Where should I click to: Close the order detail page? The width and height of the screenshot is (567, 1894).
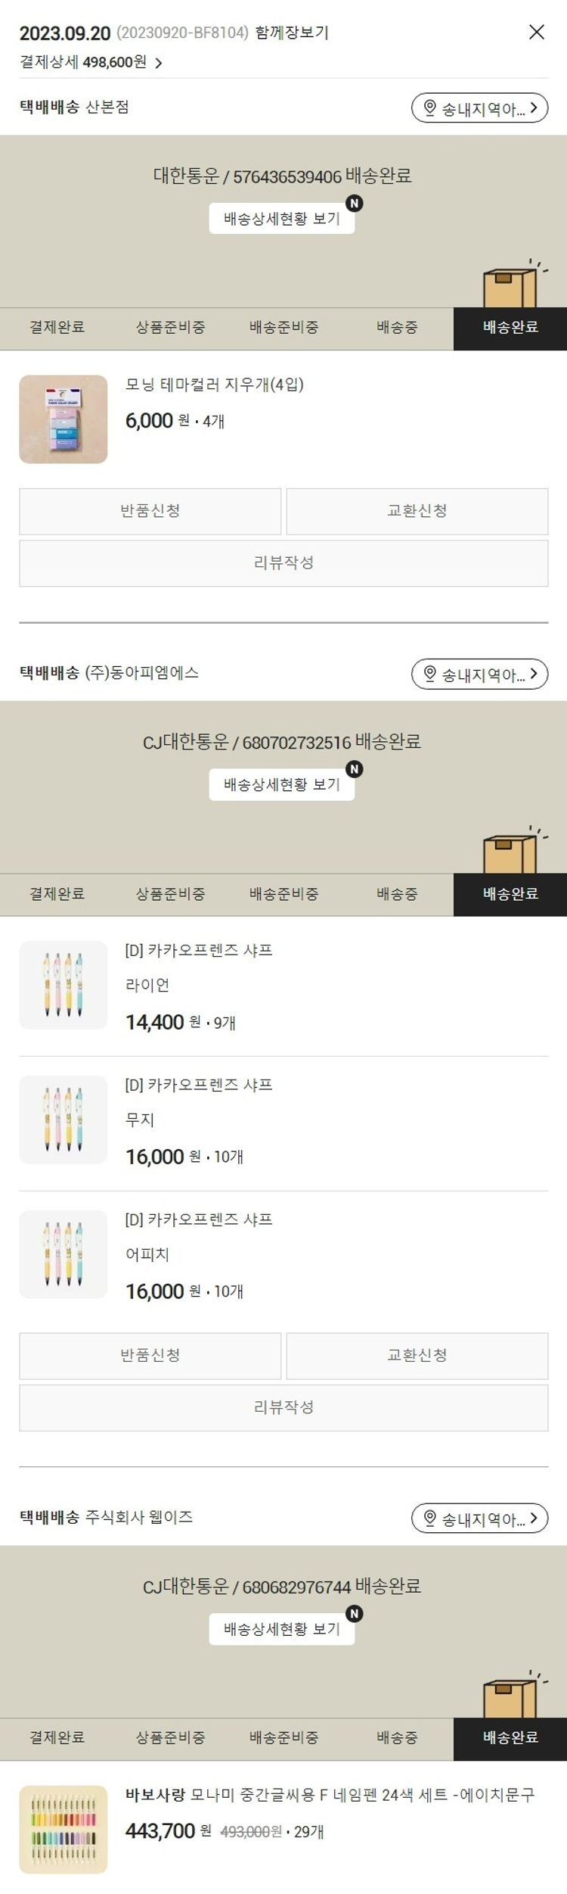pos(536,32)
